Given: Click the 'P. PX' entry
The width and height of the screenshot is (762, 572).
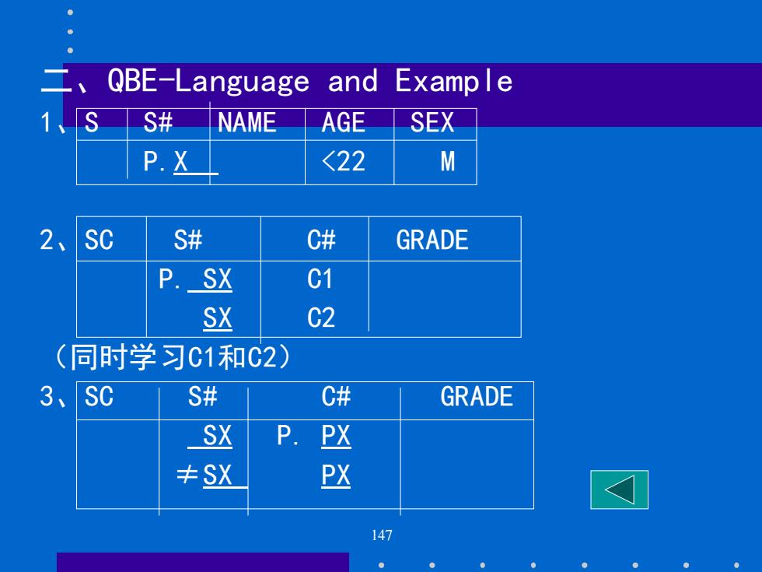Looking at the screenshot, I should coord(313,436).
